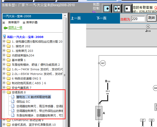Expand 6 档自动变速箱 09G 5 node

(4, 78)
